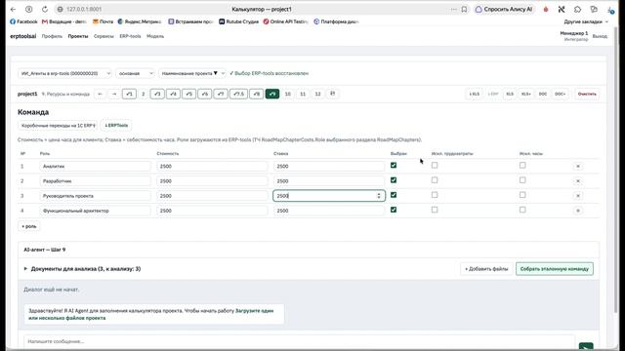The width and height of the screenshot is (625, 351).
Task: Go back using the browser back arrow
Action: pyautogui.click(x=13, y=9)
